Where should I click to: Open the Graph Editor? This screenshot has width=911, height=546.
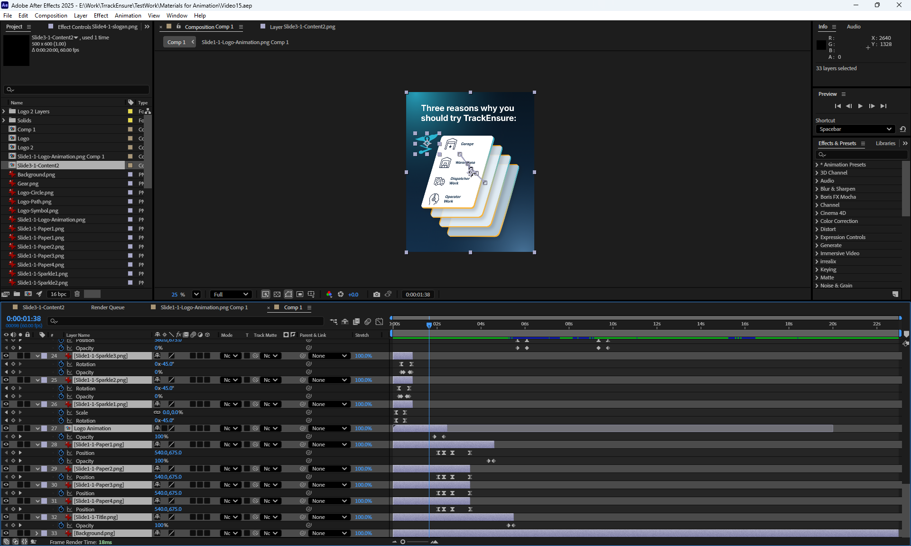point(379,322)
